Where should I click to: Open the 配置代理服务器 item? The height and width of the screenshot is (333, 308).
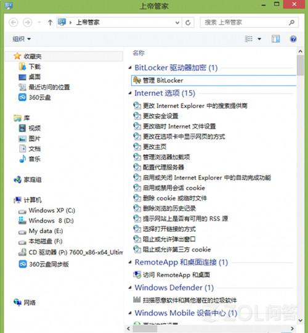[163, 167]
